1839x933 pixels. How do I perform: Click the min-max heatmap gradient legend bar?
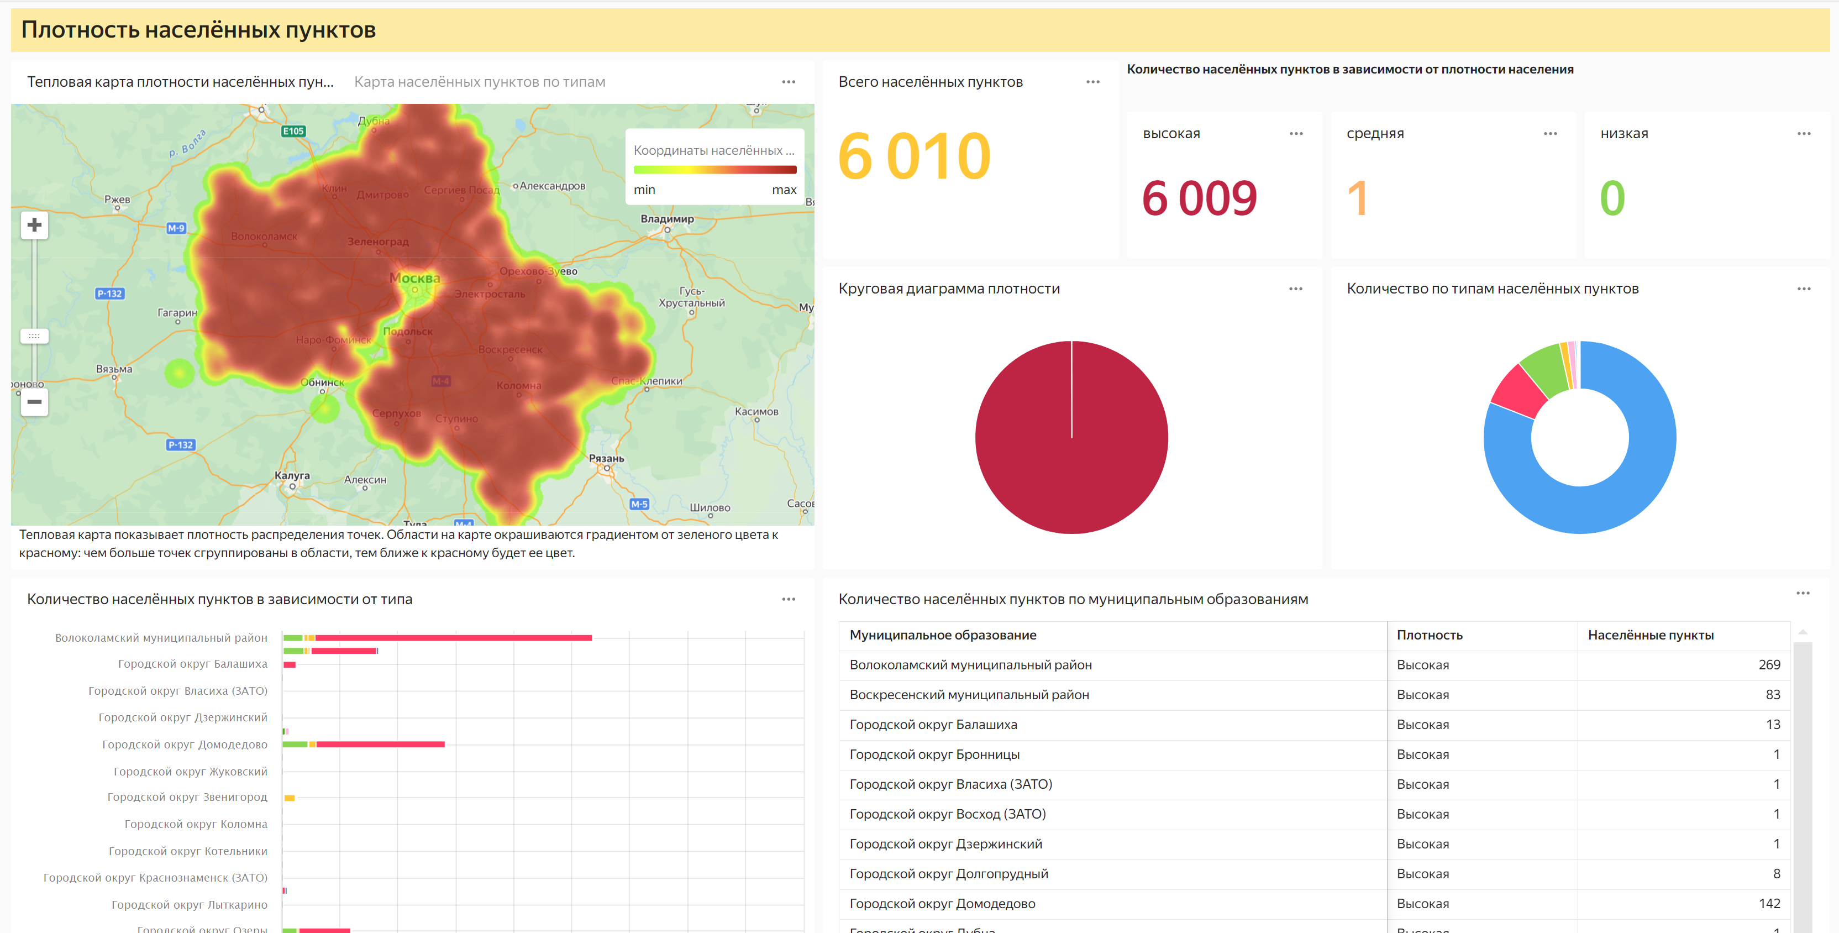pos(714,170)
